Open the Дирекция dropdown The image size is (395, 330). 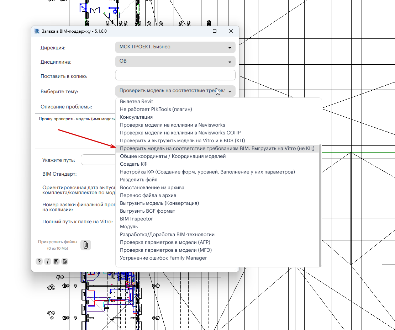click(x=175, y=47)
